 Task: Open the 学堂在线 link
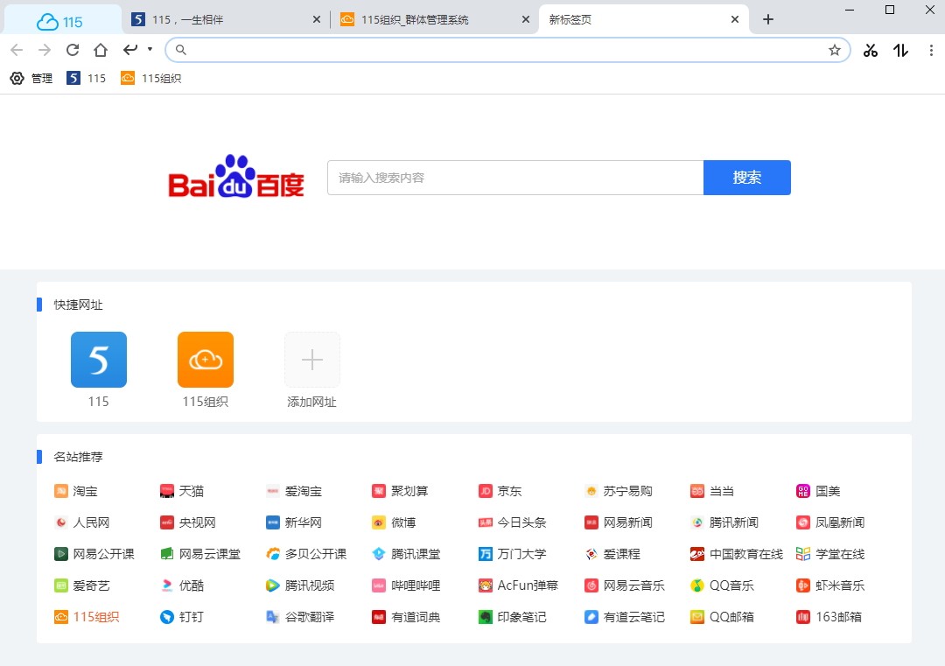tap(830, 554)
